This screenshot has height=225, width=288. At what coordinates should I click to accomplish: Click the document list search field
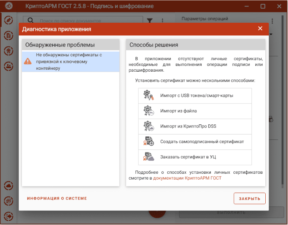[83, 20]
